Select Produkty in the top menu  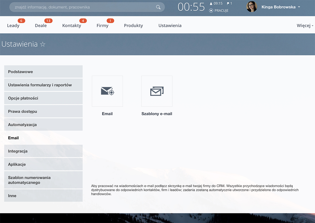[133, 25]
